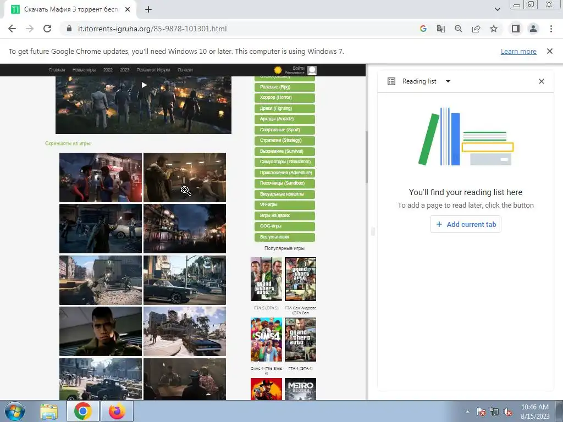Viewport: 563px width, 422px height.
Task: Click the translate page icon
Action: (440, 29)
